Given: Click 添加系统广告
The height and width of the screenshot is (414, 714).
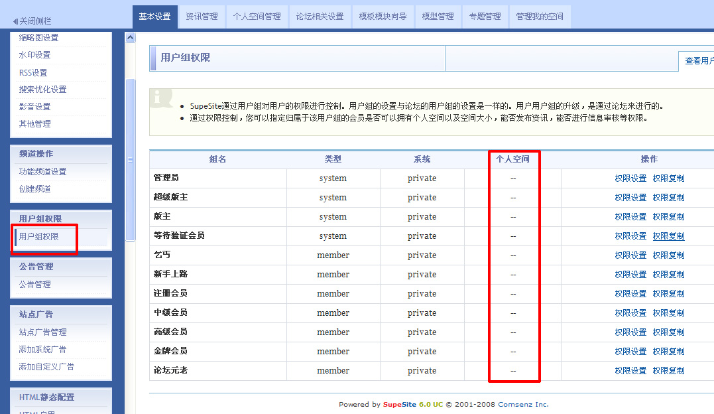Looking at the screenshot, I should 42,349.
